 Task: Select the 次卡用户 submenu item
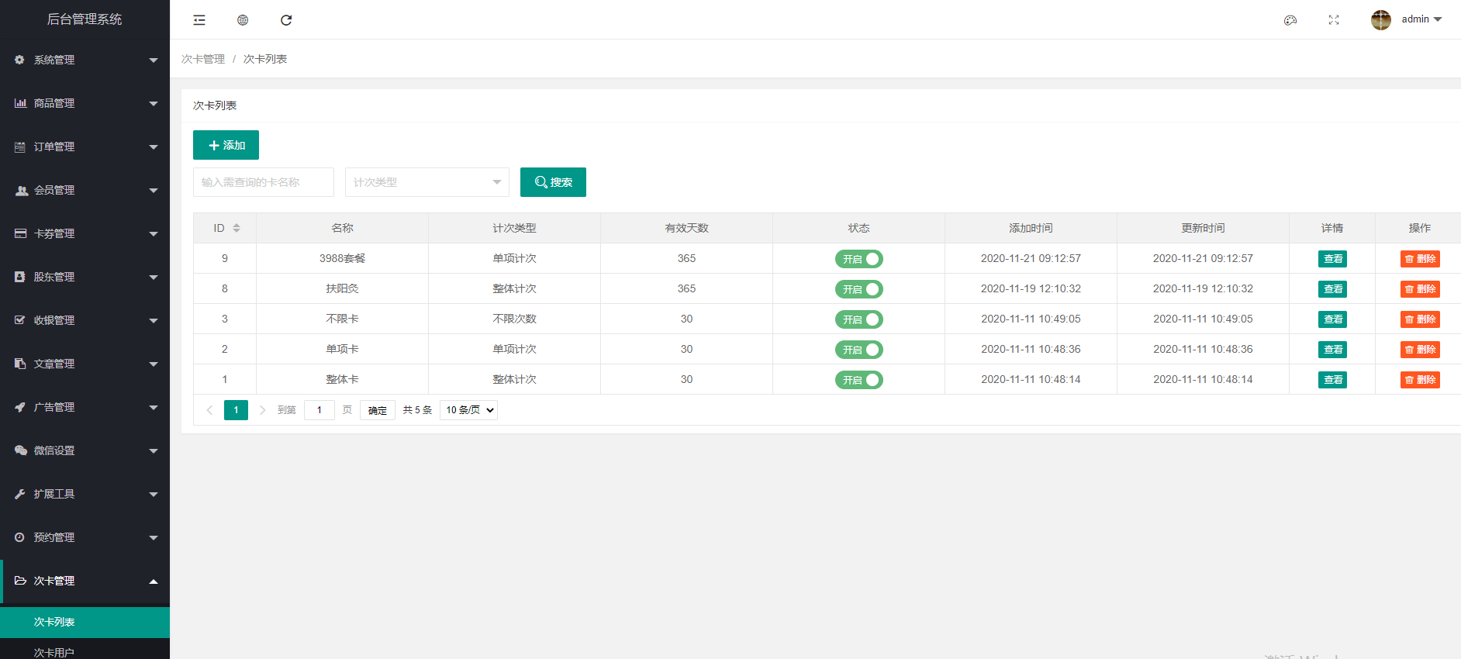pos(85,651)
